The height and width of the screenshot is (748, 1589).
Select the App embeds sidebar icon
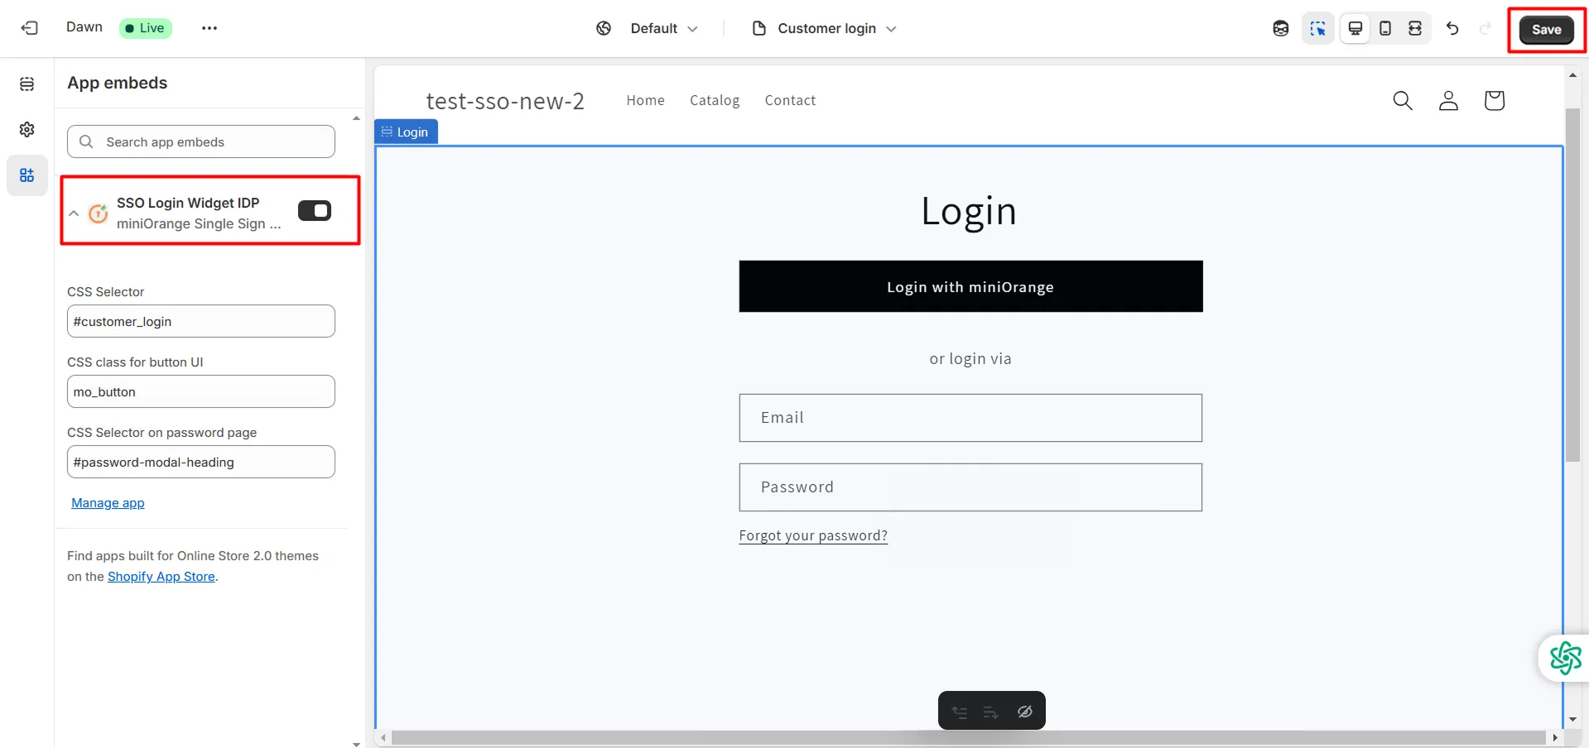(27, 175)
